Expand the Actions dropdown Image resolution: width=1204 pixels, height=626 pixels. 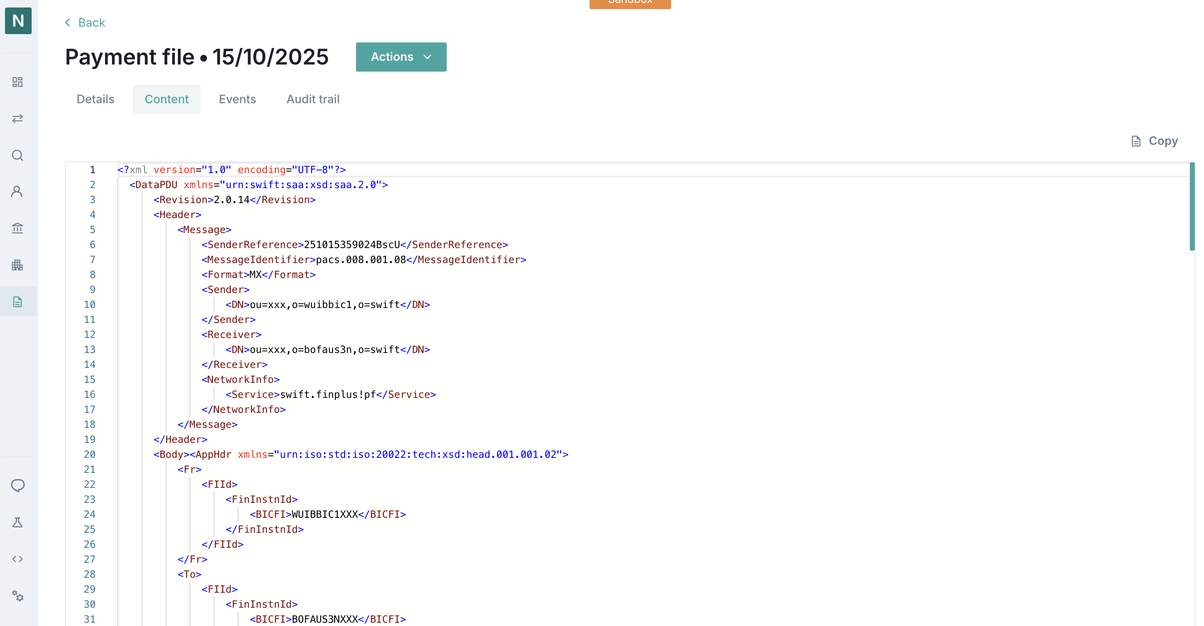401,57
